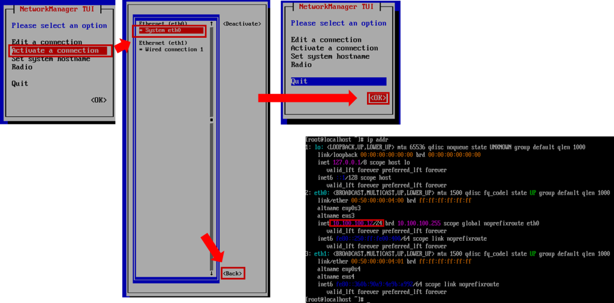Click the 'eth0:' interface name in terminal

tap(322, 193)
